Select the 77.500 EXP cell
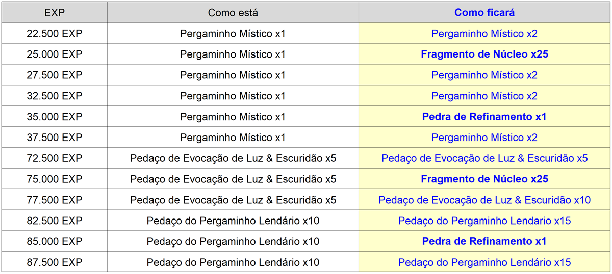Image resolution: width=612 pixels, height=274 pixels. click(x=54, y=200)
